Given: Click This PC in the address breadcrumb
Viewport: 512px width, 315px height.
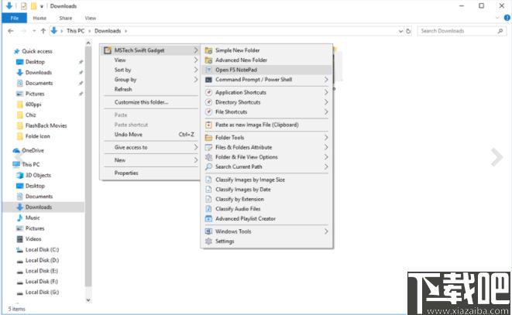Looking at the screenshot, I should point(75,31).
